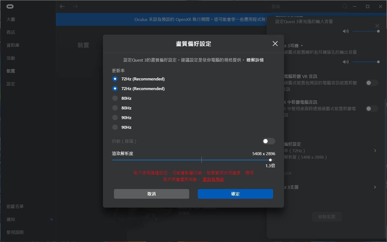Open 通知 in the sidebar
This screenshot has width=387, height=242.
(x=11, y=219)
